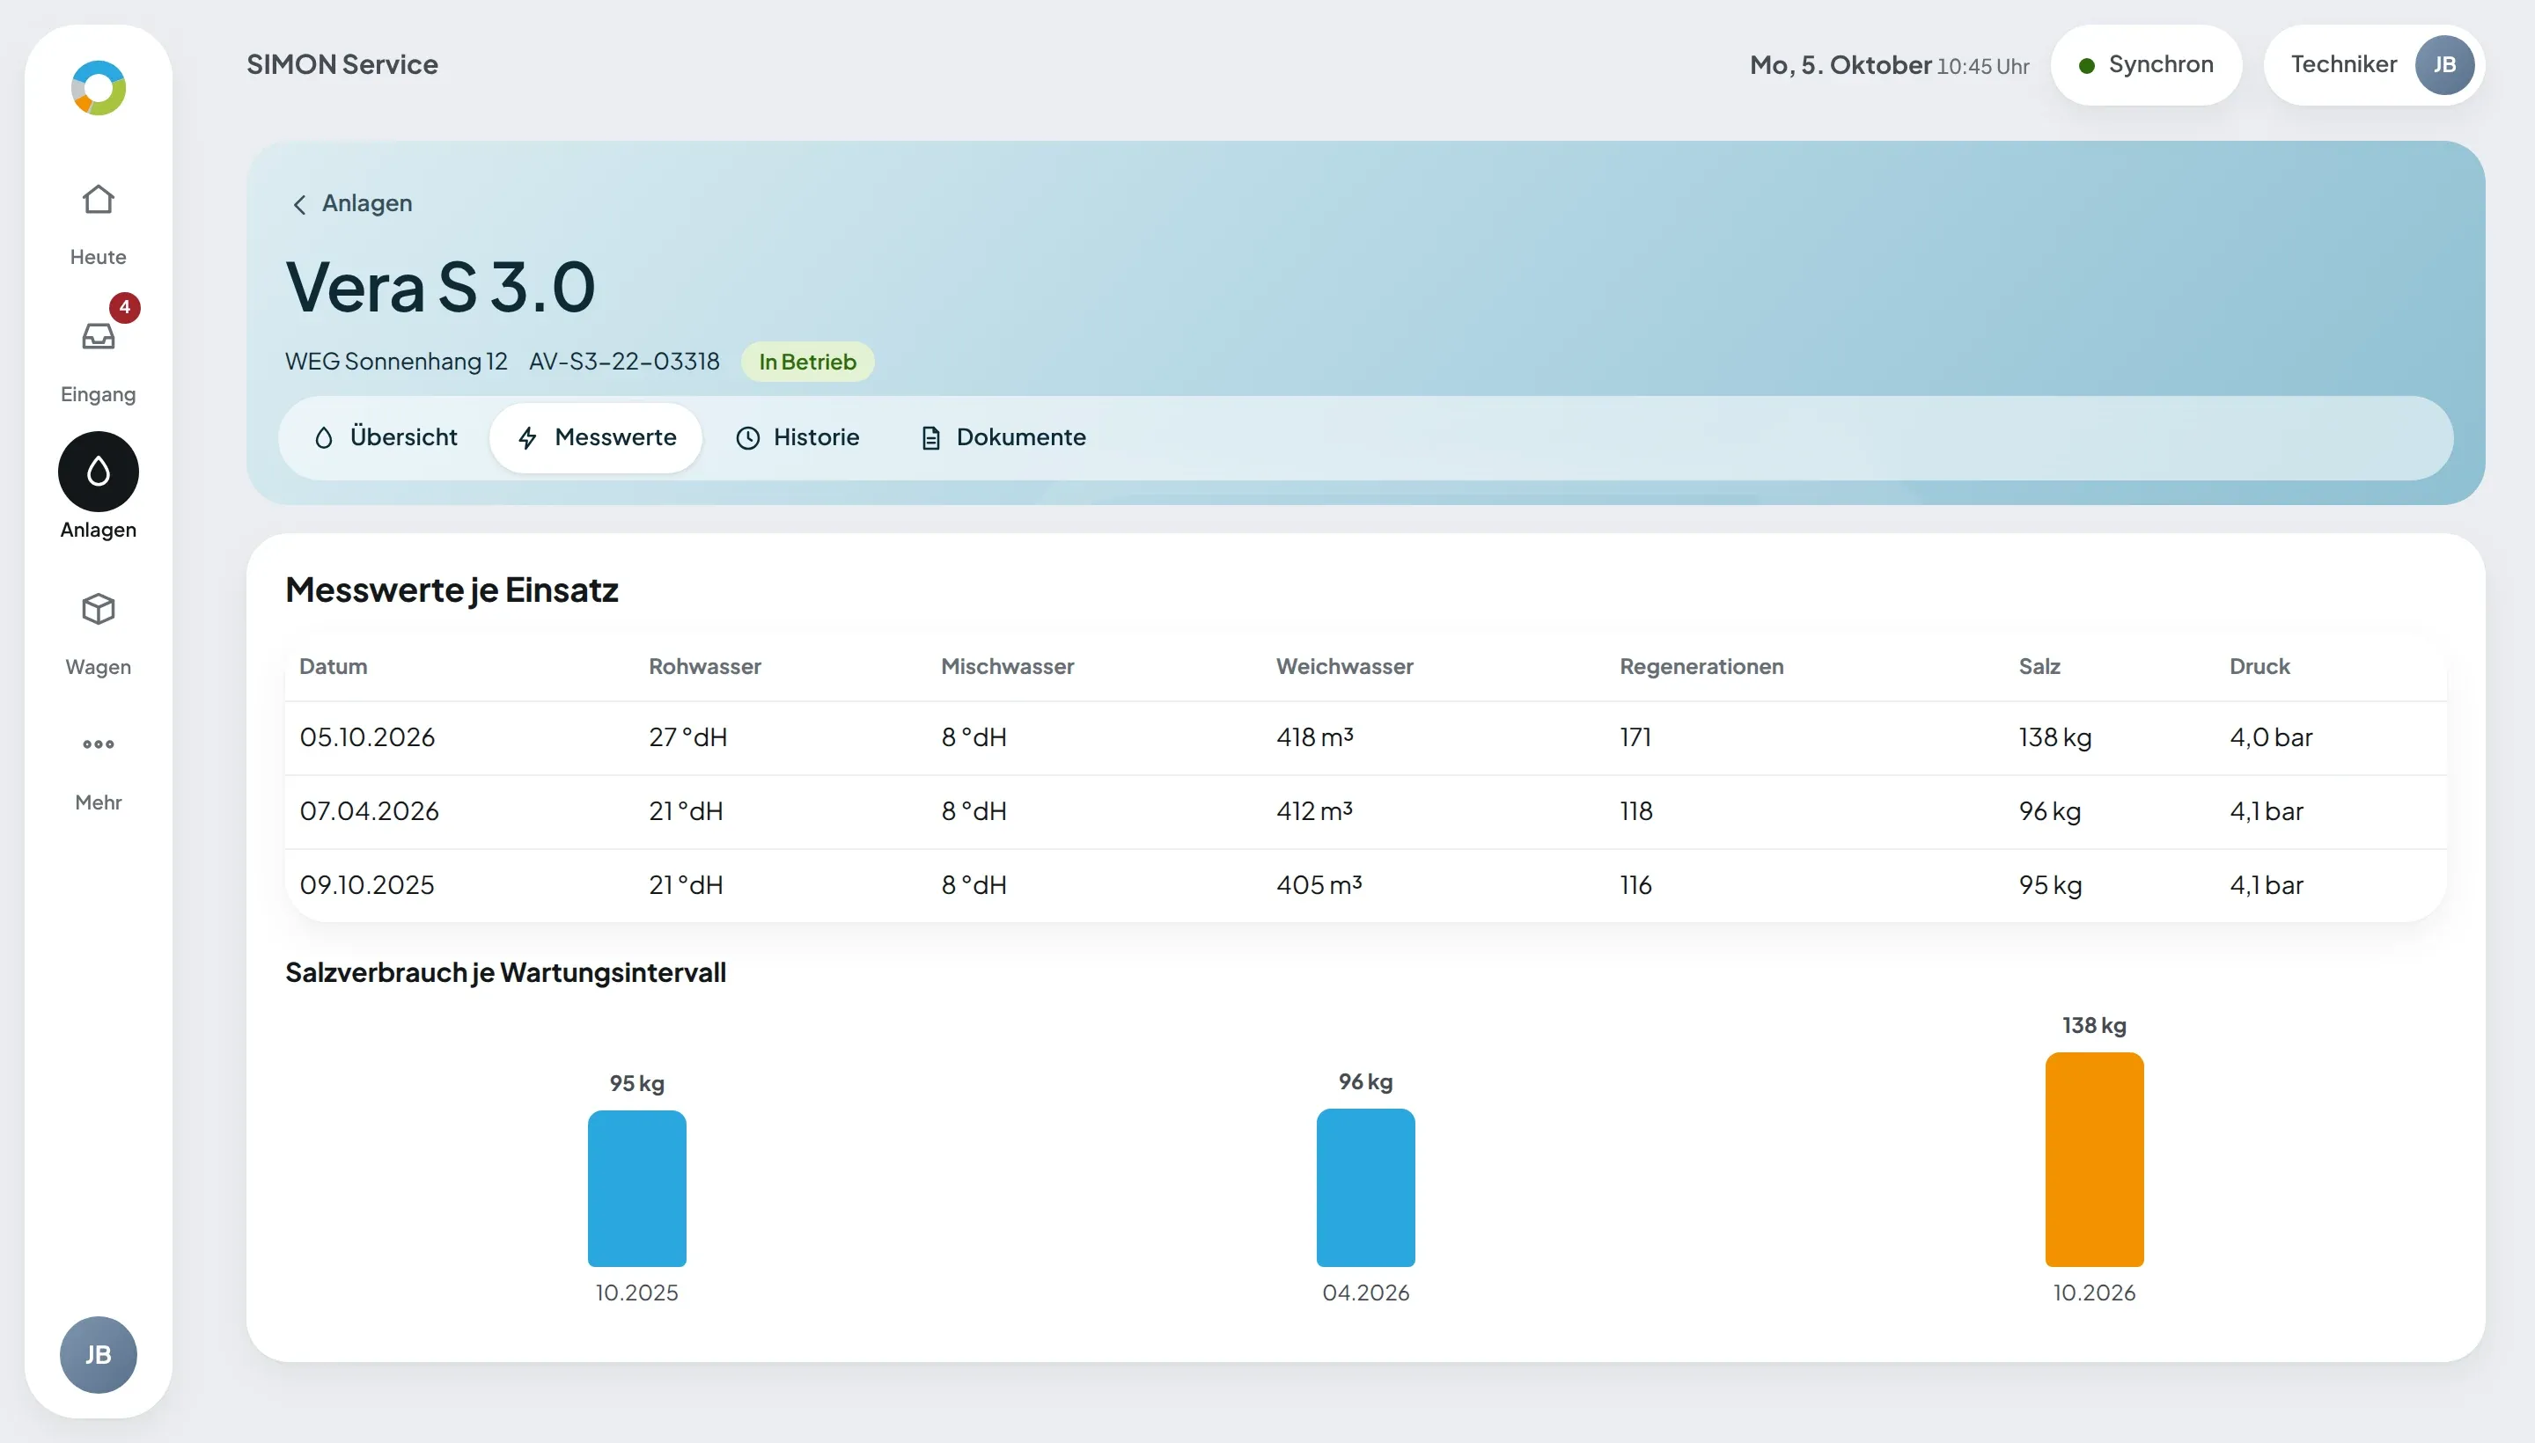Click the 138 kg chart label

2094,1026
